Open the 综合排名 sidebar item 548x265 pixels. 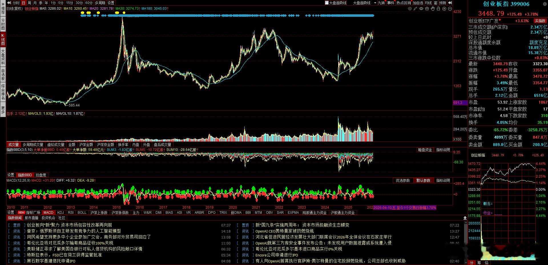(x=3, y=93)
